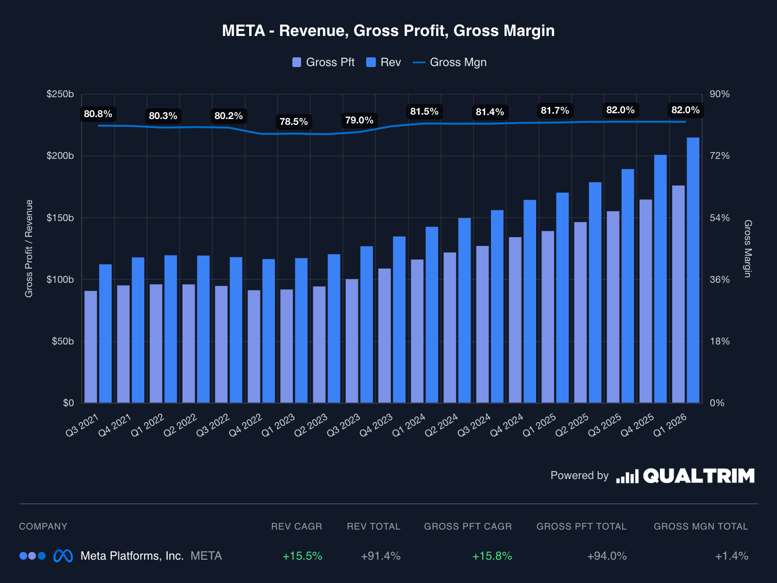
Task: Select the Gross Pft legend label
Action: point(330,62)
